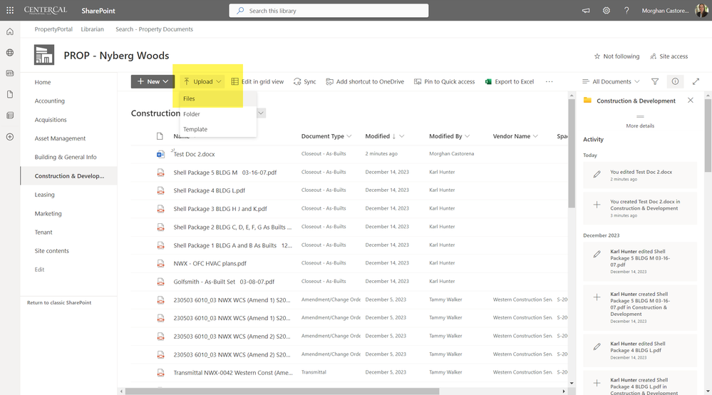Click the file type column header icon
Image resolution: width=712 pixels, height=395 pixels.
[x=160, y=136]
